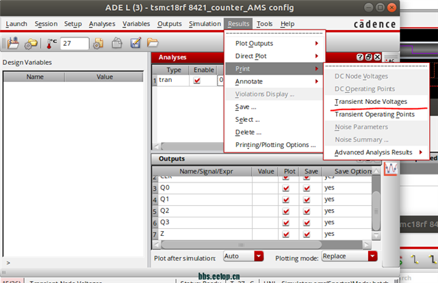The width and height of the screenshot is (438, 283).
Task: Click the document with gear icon right of temperature field
Action: (x=99, y=44)
